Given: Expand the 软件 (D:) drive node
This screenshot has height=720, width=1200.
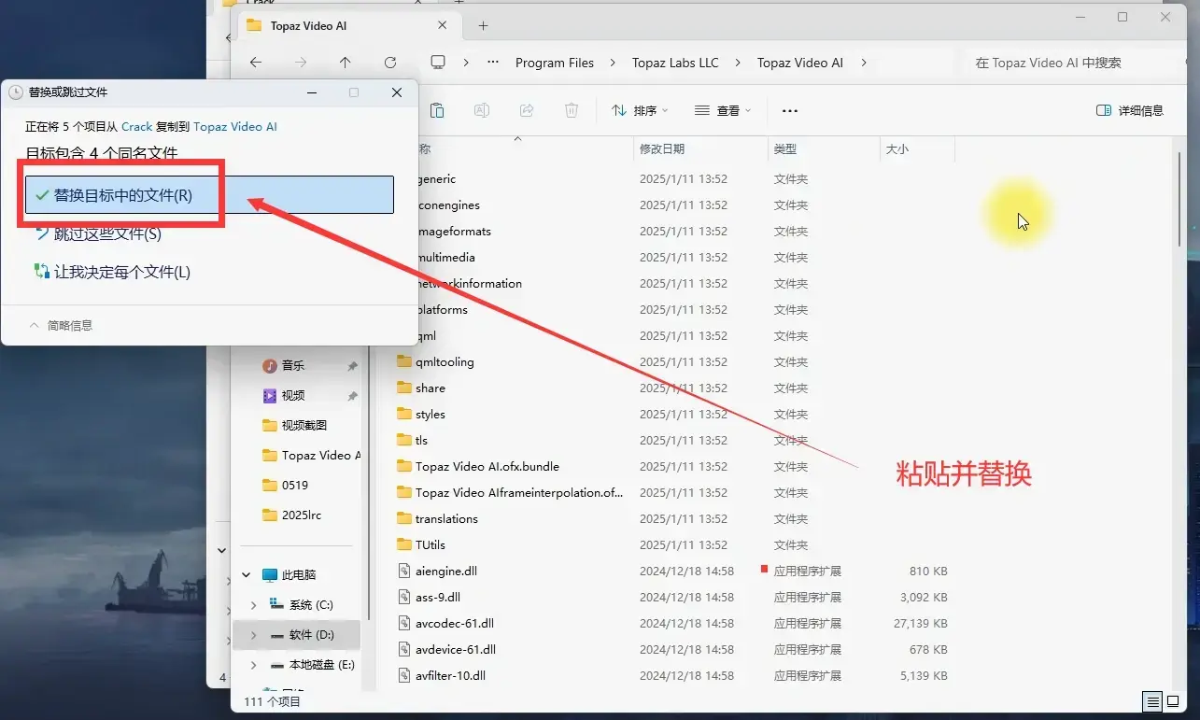Looking at the screenshot, I should click(x=253, y=635).
